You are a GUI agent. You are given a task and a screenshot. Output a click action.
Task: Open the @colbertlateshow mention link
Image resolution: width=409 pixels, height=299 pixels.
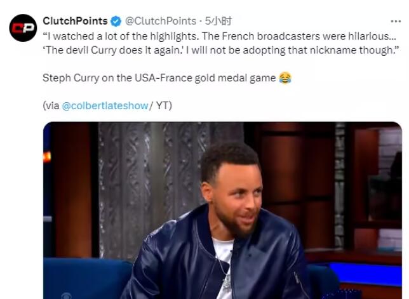pos(105,106)
